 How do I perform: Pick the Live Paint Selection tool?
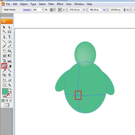(9, 75)
